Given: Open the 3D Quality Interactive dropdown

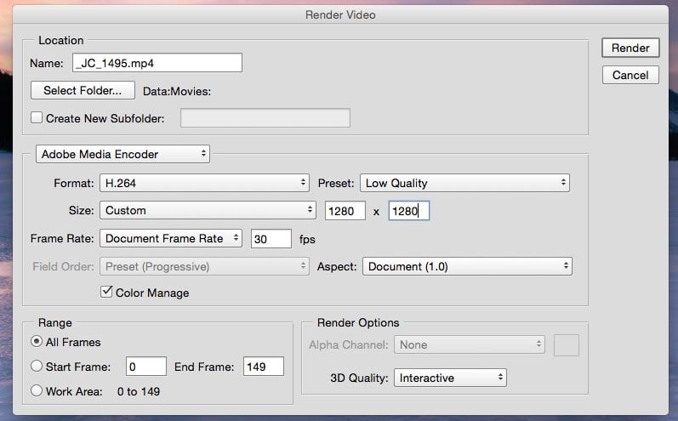Looking at the screenshot, I should [x=450, y=378].
